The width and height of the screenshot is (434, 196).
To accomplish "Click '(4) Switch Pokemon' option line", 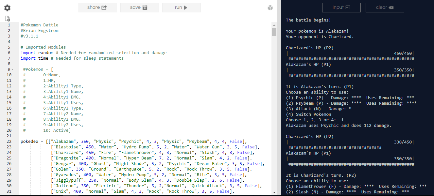I will 308,114.
